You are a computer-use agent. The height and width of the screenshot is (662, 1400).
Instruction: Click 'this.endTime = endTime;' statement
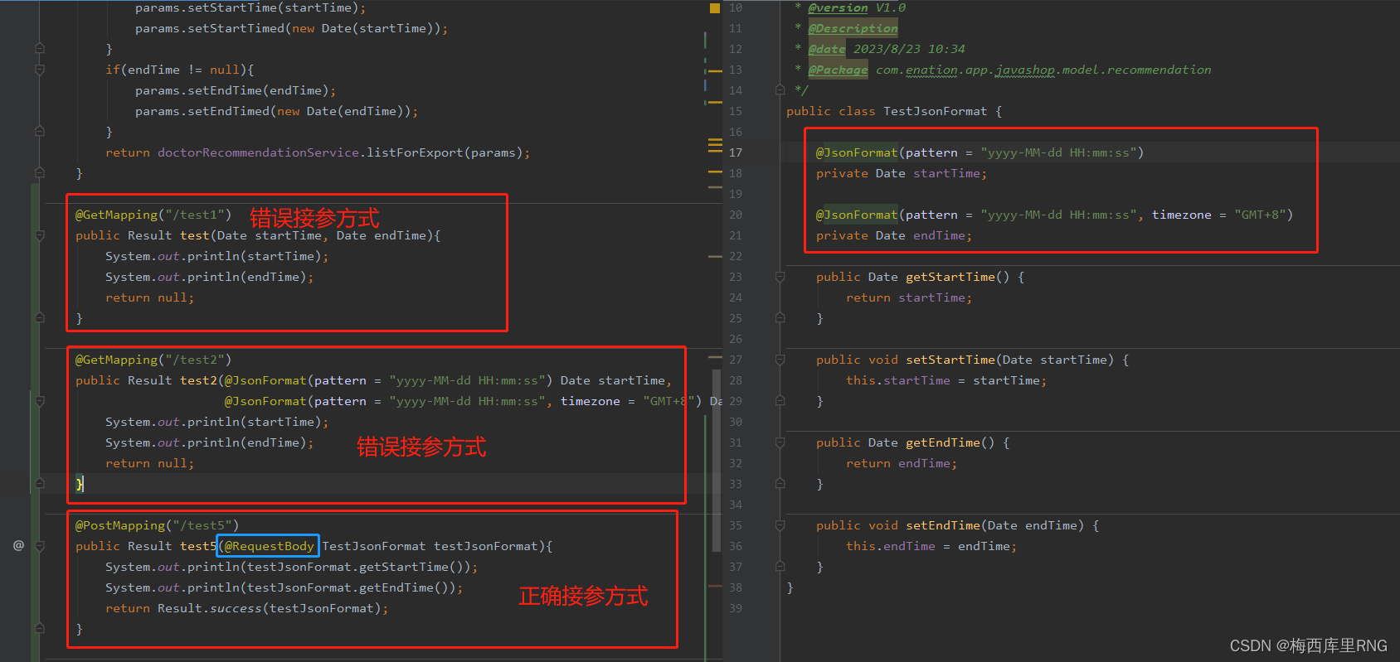tap(931, 546)
